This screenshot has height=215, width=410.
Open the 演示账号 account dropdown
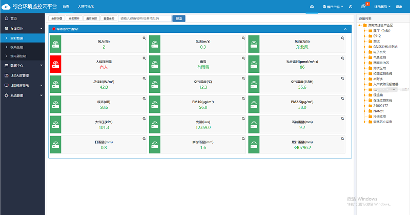[x=382, y=7]
